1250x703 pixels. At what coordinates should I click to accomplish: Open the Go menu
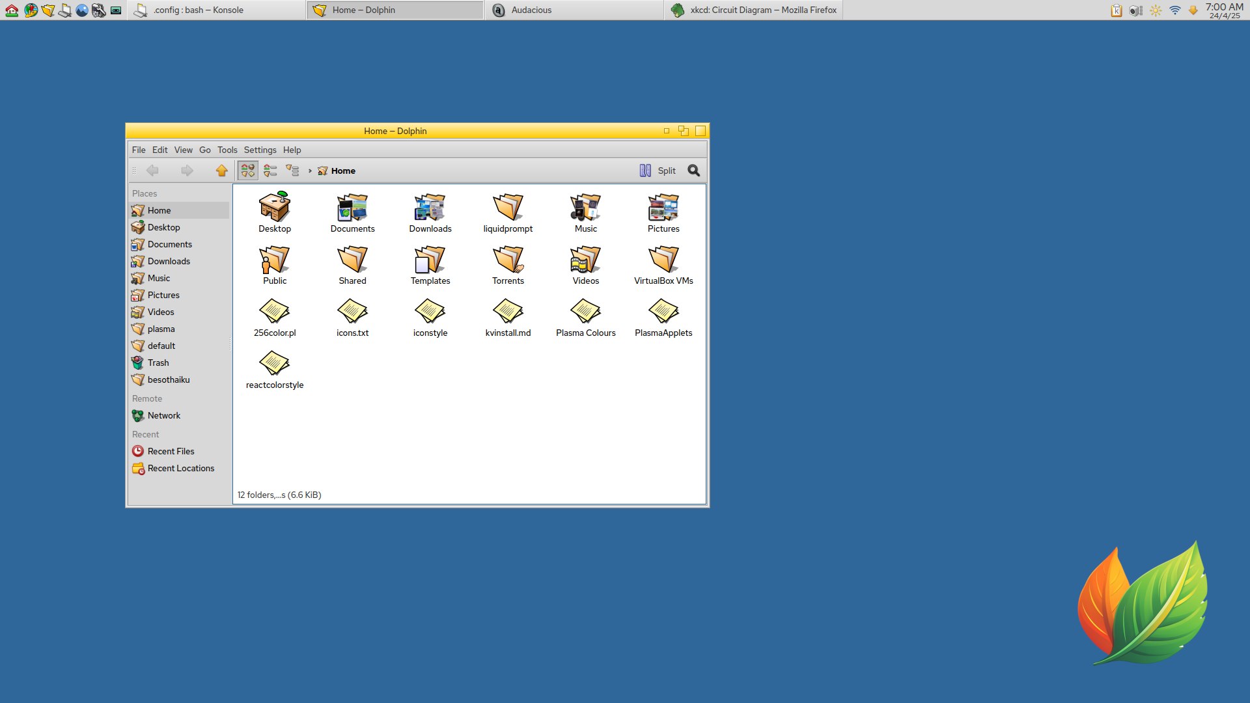(205, 150)
